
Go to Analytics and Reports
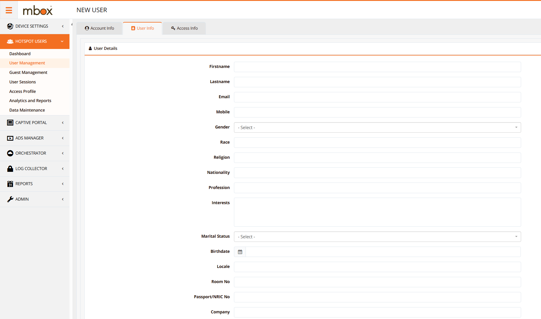point(30,101)
